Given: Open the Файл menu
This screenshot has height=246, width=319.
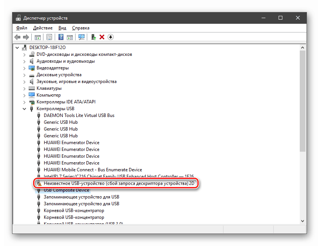Looking at the screenshot, I should (22, 28).
